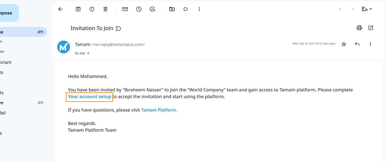The height and width of the screenshot is (162, 385).
Task: Click the email subject 'Invitation To Join'
Action: tap(92, 28)
